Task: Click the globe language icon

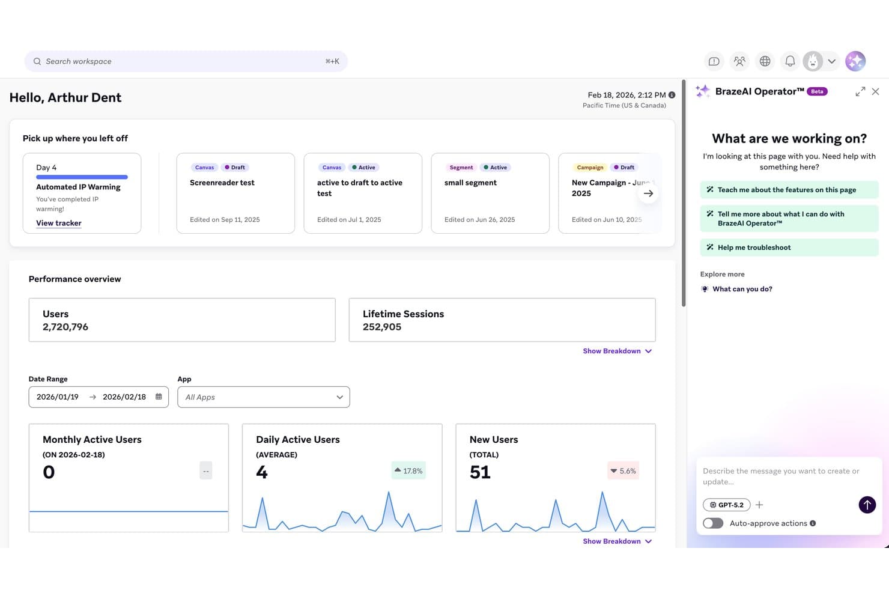Action: point(765,61)
